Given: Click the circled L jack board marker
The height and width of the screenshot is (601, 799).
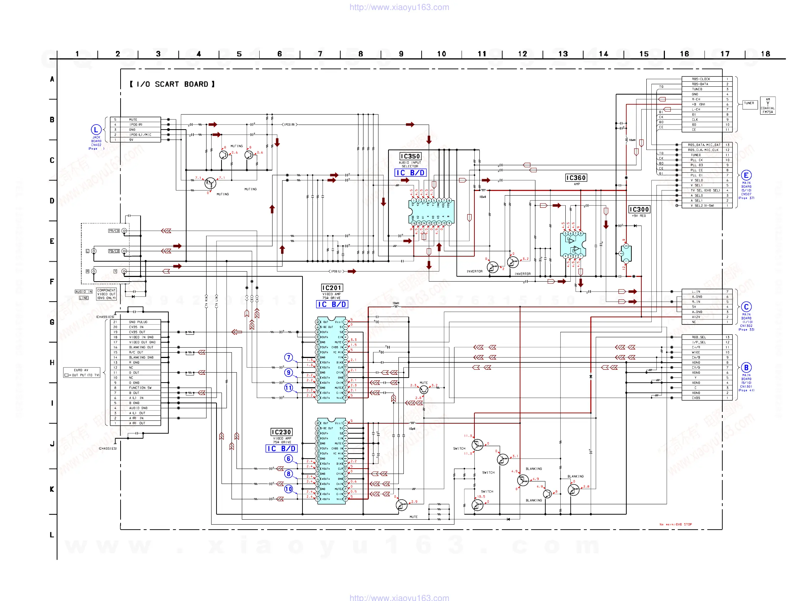Looking at the screenshot, I should click(96, 130).
